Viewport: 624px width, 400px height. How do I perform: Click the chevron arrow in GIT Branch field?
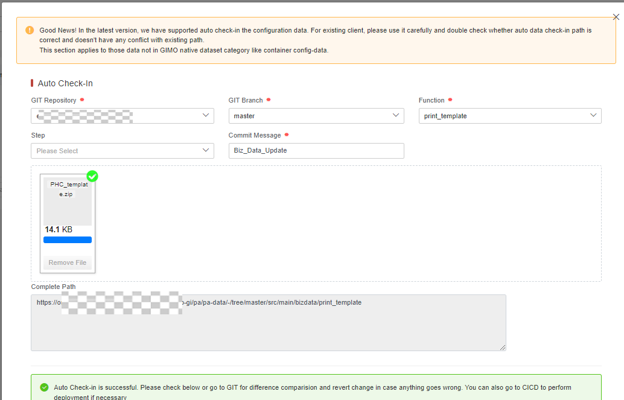[396, 115]
